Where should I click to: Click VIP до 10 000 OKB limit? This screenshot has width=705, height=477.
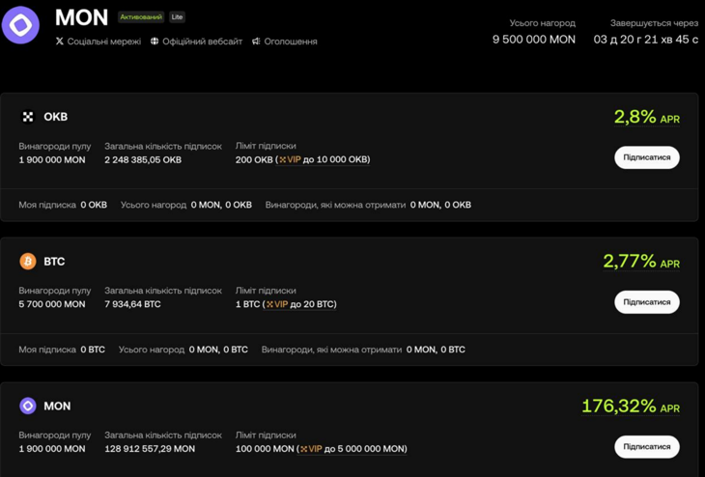coord(324,159)
